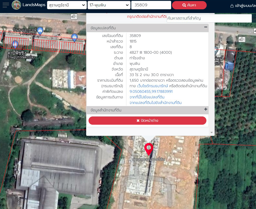The height and width of the screenshot is (209, 256).
Task: Click the red ค้นหา search button
Action: 189,5
